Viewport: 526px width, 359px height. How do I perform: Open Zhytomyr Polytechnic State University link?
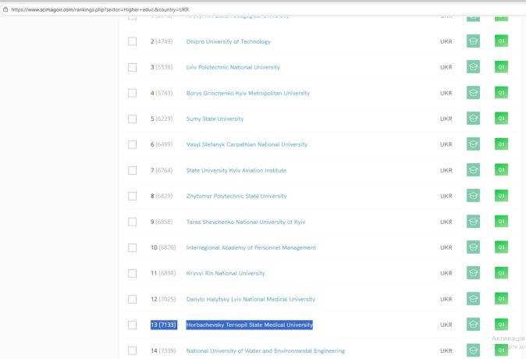[236, 196]
